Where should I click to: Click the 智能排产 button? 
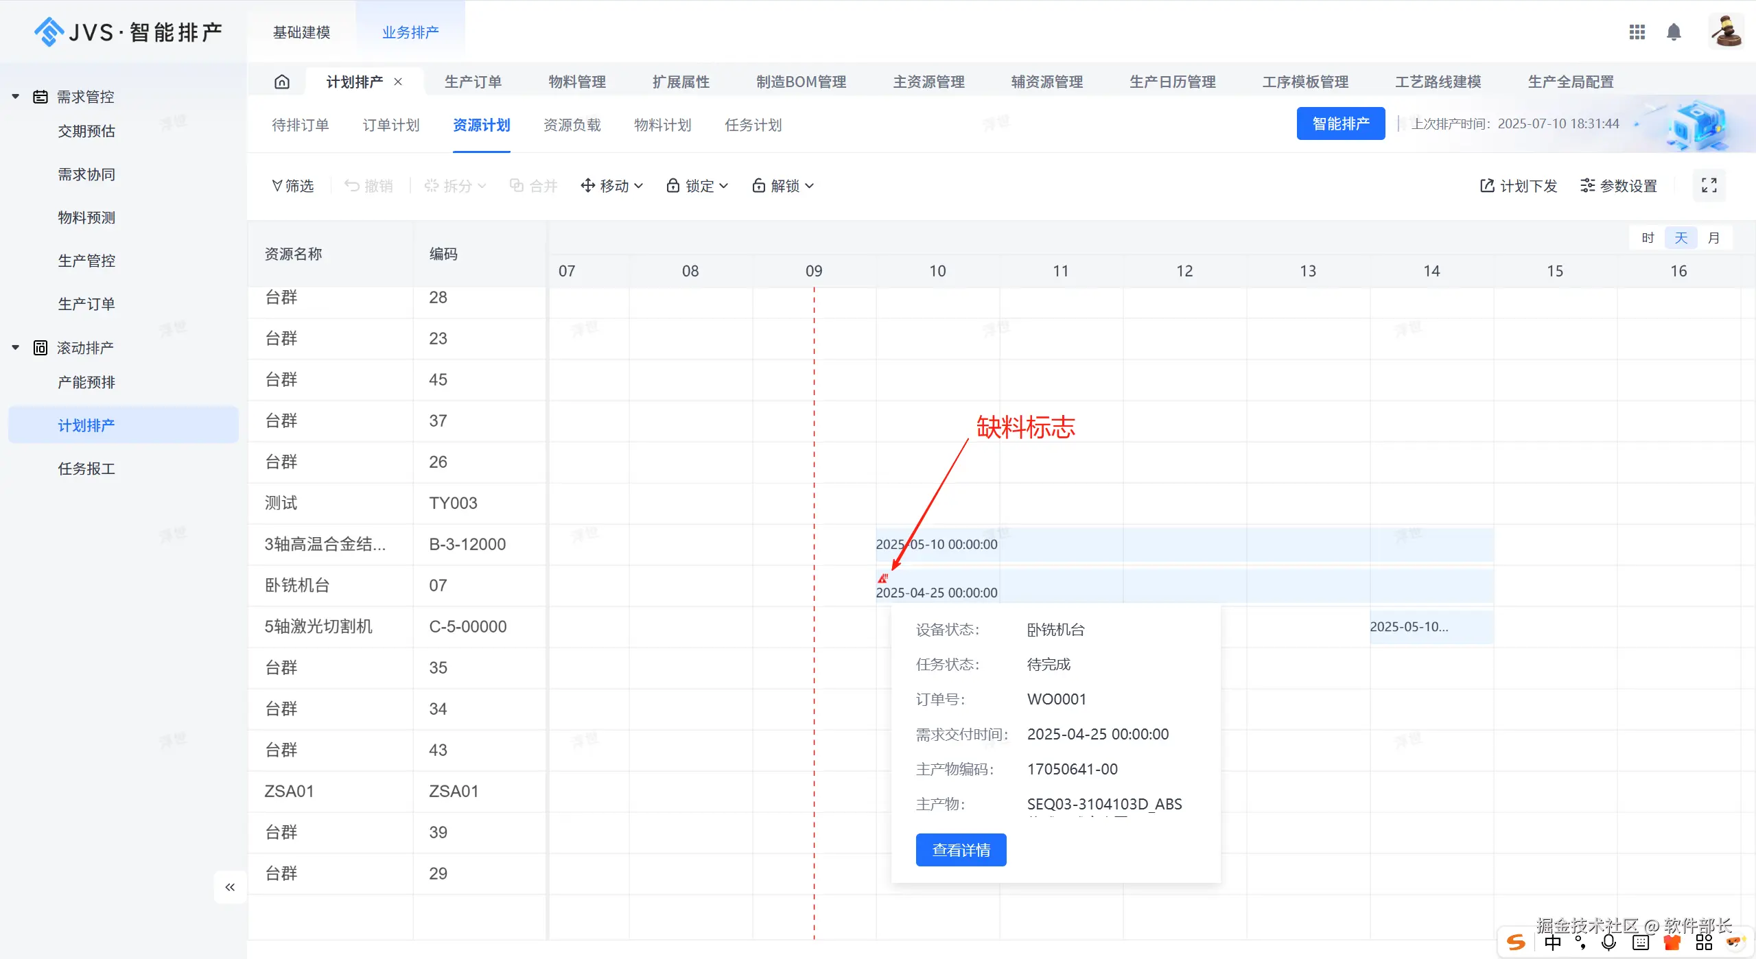[x=1340, y=123]
